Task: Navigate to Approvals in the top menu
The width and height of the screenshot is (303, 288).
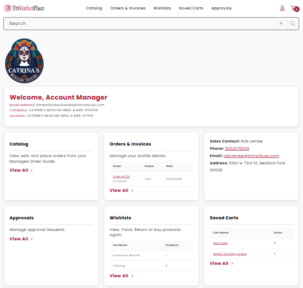Action: (221, 8)
